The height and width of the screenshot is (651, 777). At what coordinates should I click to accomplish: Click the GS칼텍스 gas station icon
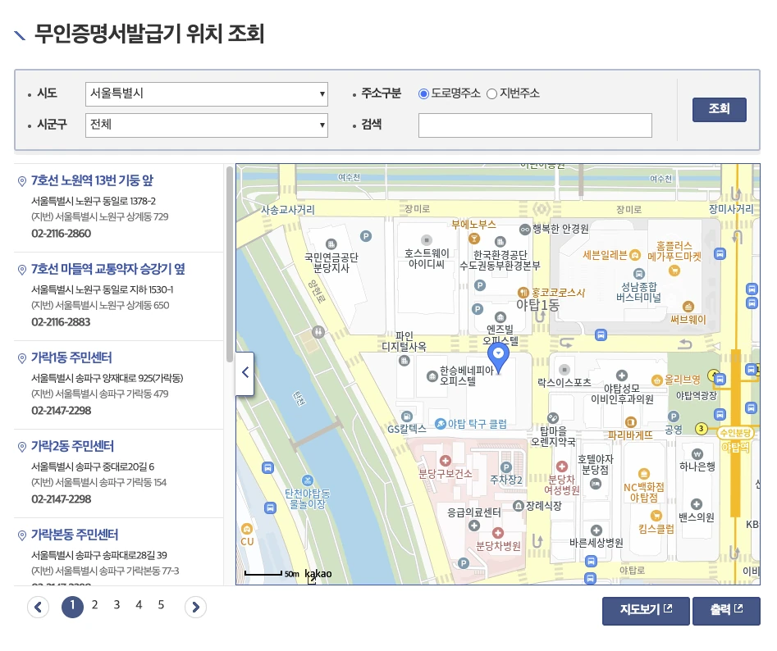coord(408,417)
